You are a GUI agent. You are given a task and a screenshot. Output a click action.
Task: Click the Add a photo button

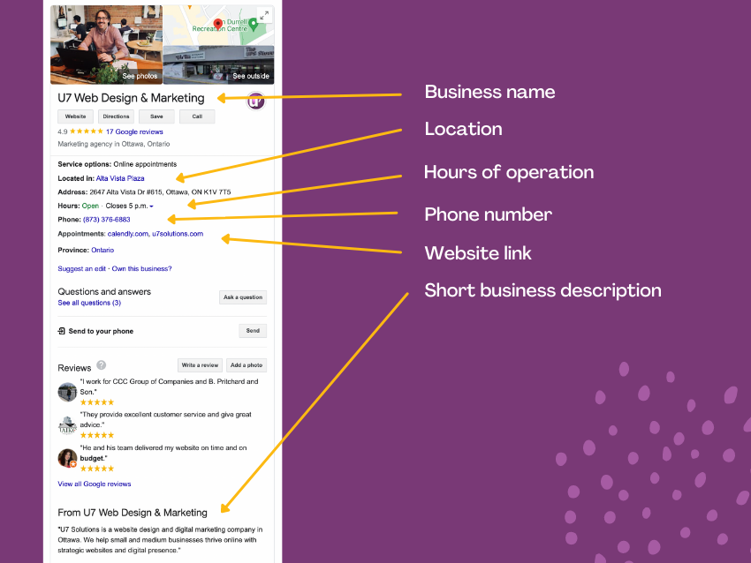point(247,365)
